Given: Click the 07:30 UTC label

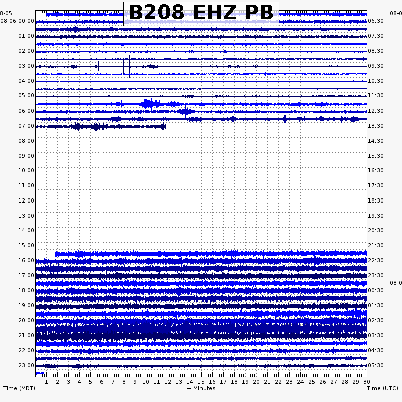Looking at the screenshot, I should click(x=376, y=36).
